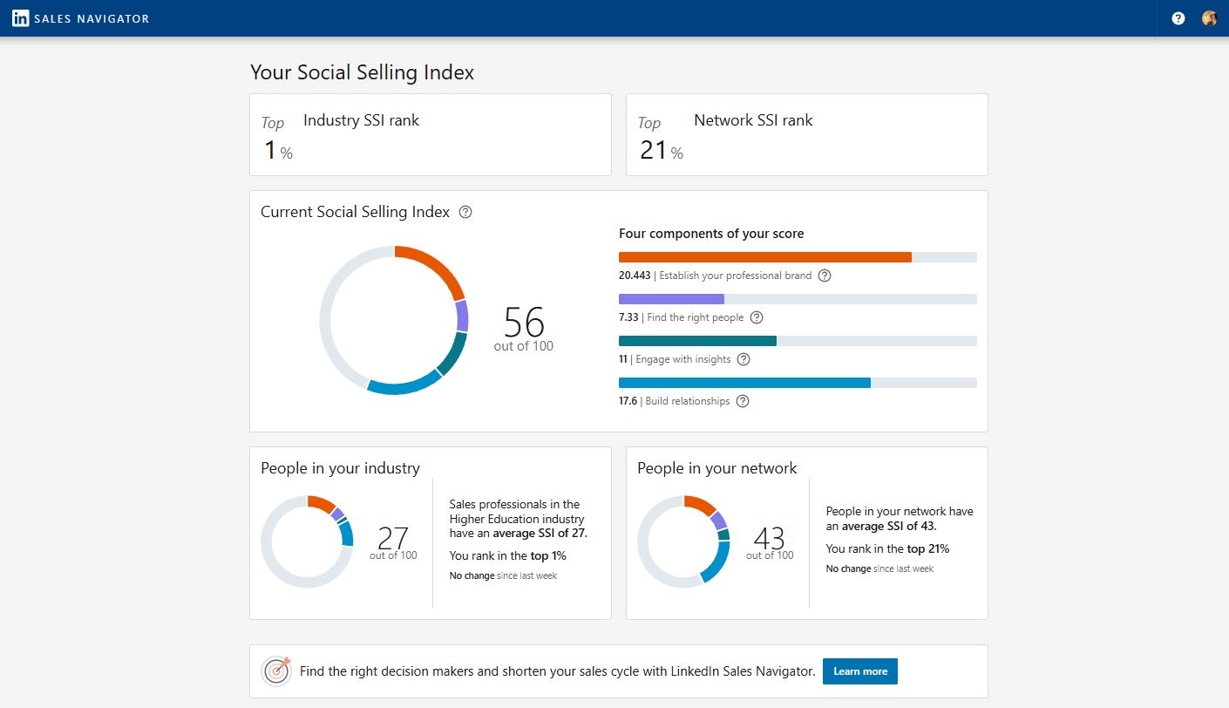Click the main SSI donut chart
The width and height of the screenshot is (1229, 708).
coord(394,320)
